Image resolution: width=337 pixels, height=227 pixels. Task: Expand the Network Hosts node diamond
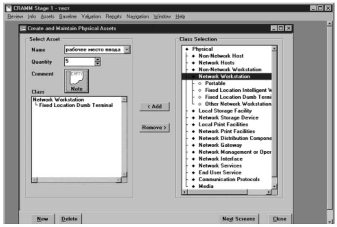pyautogui.click(x=193, y=63)
